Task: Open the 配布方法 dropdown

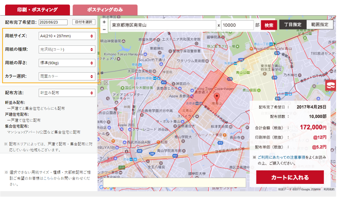Action: (66, 93)
